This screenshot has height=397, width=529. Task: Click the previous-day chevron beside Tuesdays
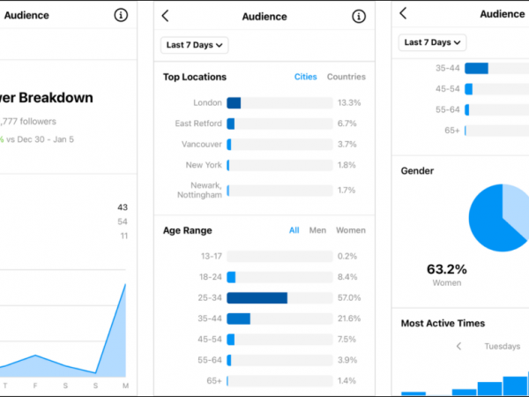(458, 347)
